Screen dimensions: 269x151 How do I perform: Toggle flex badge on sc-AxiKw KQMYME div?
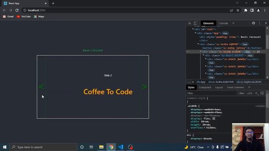click(x=245, y=44)
